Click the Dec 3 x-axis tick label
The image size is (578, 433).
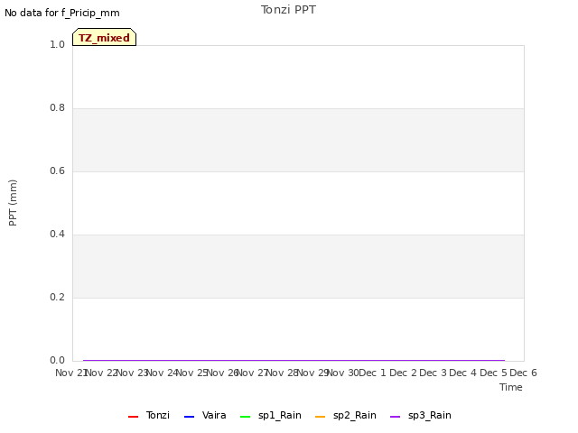[x=433, y=373]
